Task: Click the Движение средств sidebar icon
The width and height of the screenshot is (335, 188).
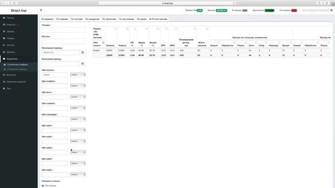Action: pyautogui.click(x=4, y=82)
